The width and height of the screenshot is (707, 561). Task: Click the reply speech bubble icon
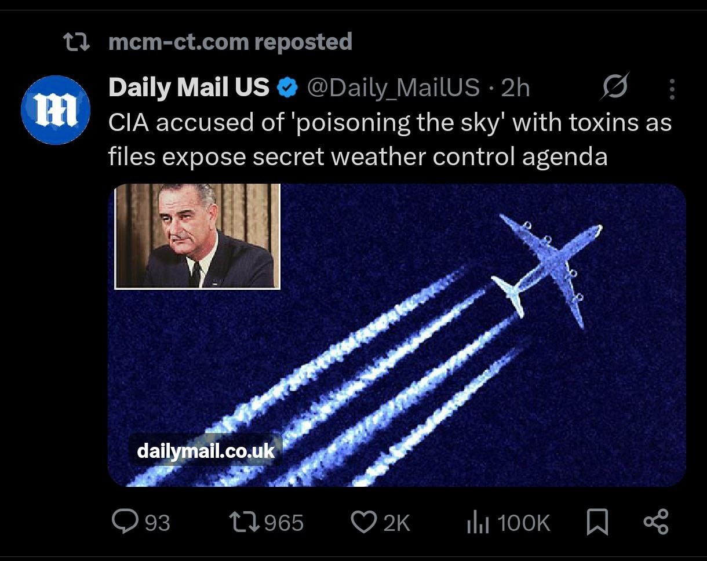[x=123, y=523]
